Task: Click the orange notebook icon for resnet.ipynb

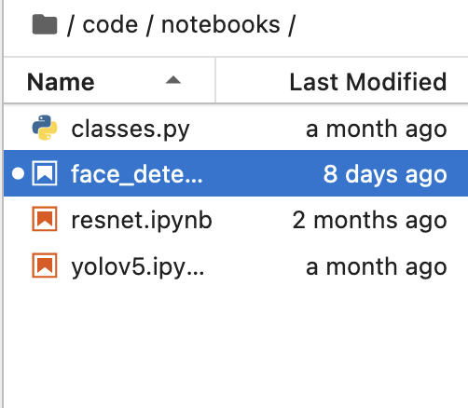Action: (45, 219)
